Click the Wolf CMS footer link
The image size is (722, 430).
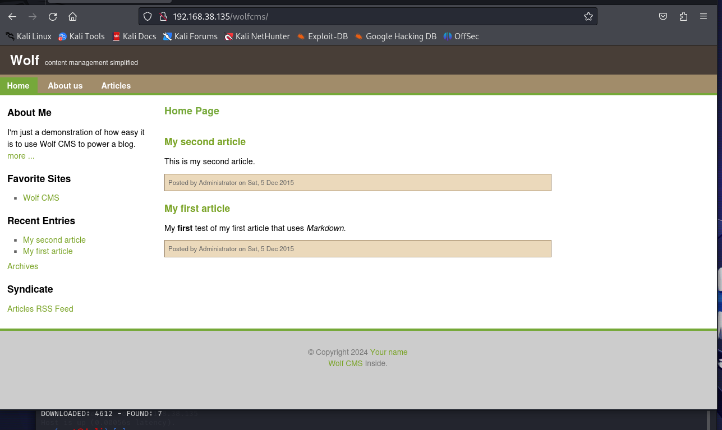point(346,363)
